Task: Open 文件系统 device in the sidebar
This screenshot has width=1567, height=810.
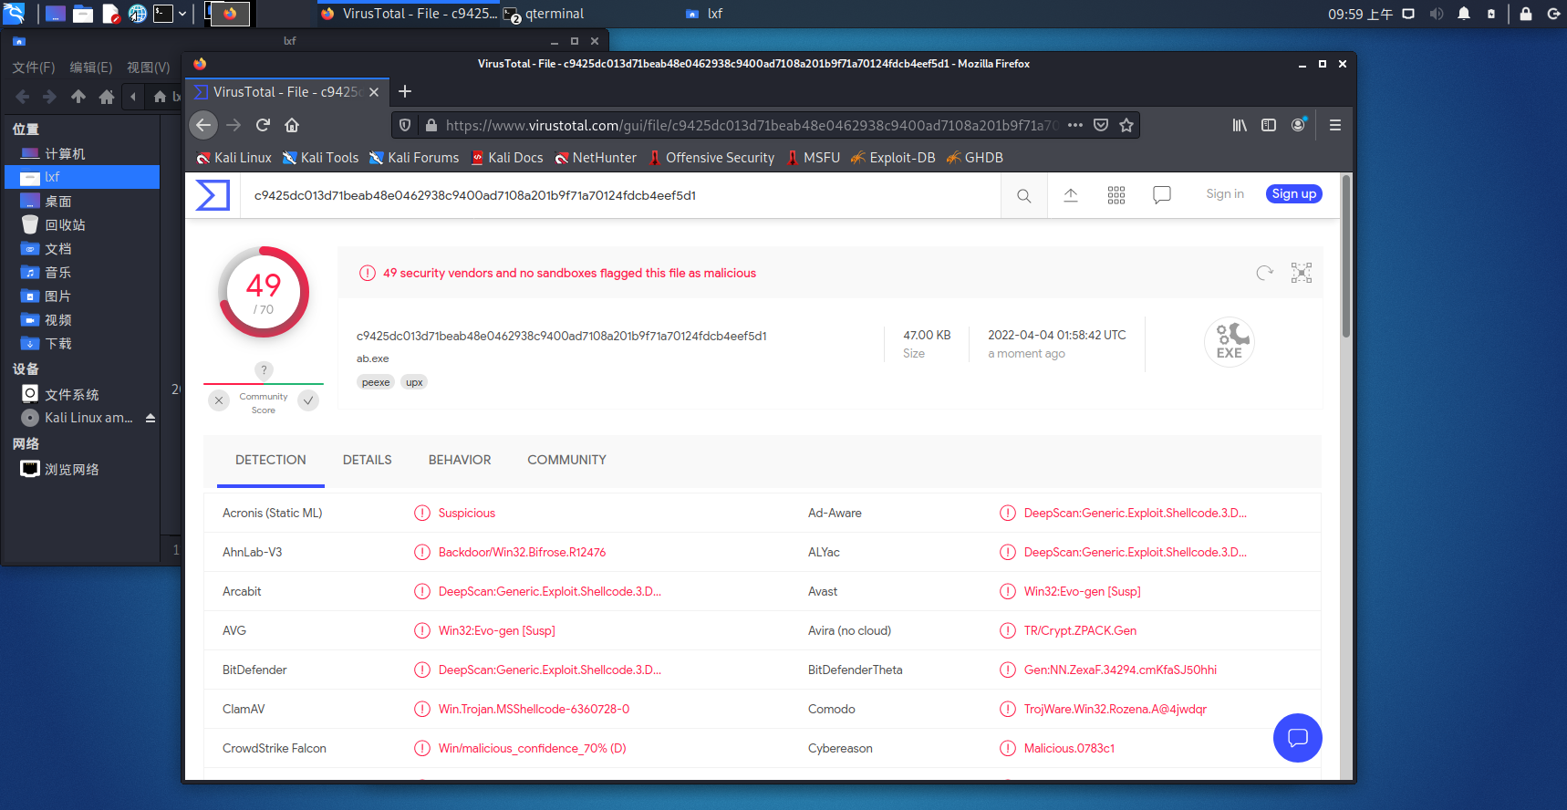Action: point(82,394)
